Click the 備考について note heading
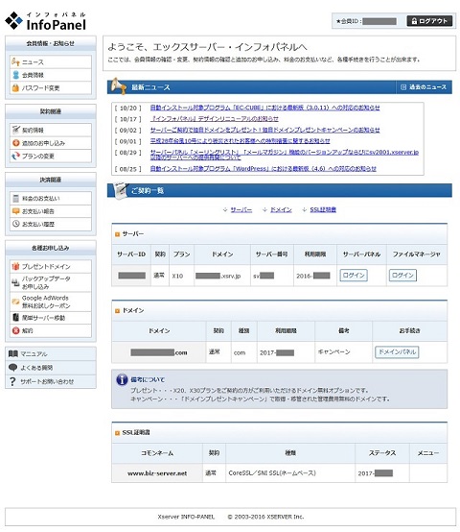This screenshot has width=460, height=532. click(x=148, y=379)
